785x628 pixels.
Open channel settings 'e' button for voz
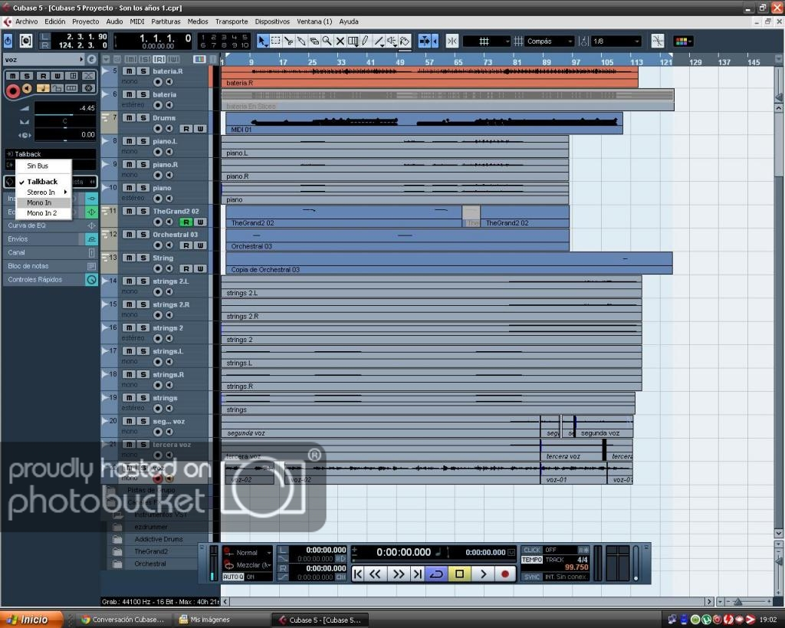point(92,59)
